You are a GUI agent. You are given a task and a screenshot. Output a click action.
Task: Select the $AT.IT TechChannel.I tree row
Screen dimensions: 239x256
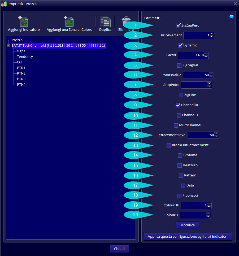(58, 46)
